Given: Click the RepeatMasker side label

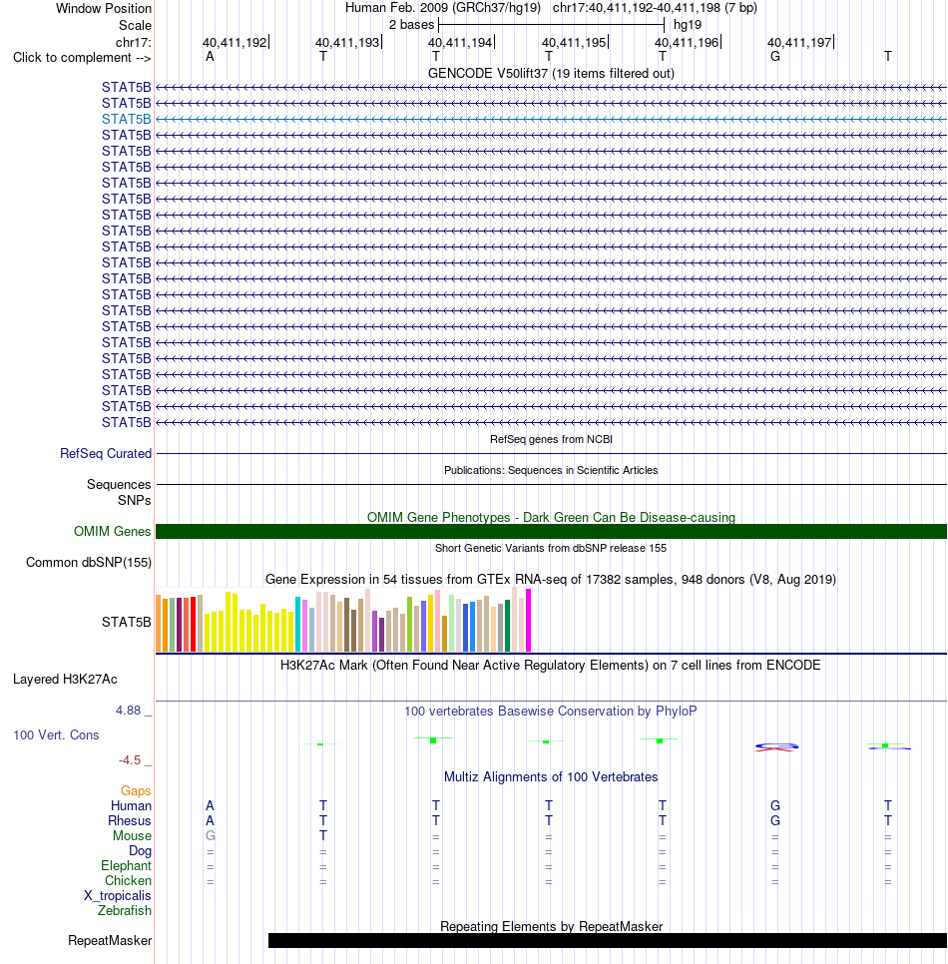Looking at the screenshot, I should coord(110,941).
